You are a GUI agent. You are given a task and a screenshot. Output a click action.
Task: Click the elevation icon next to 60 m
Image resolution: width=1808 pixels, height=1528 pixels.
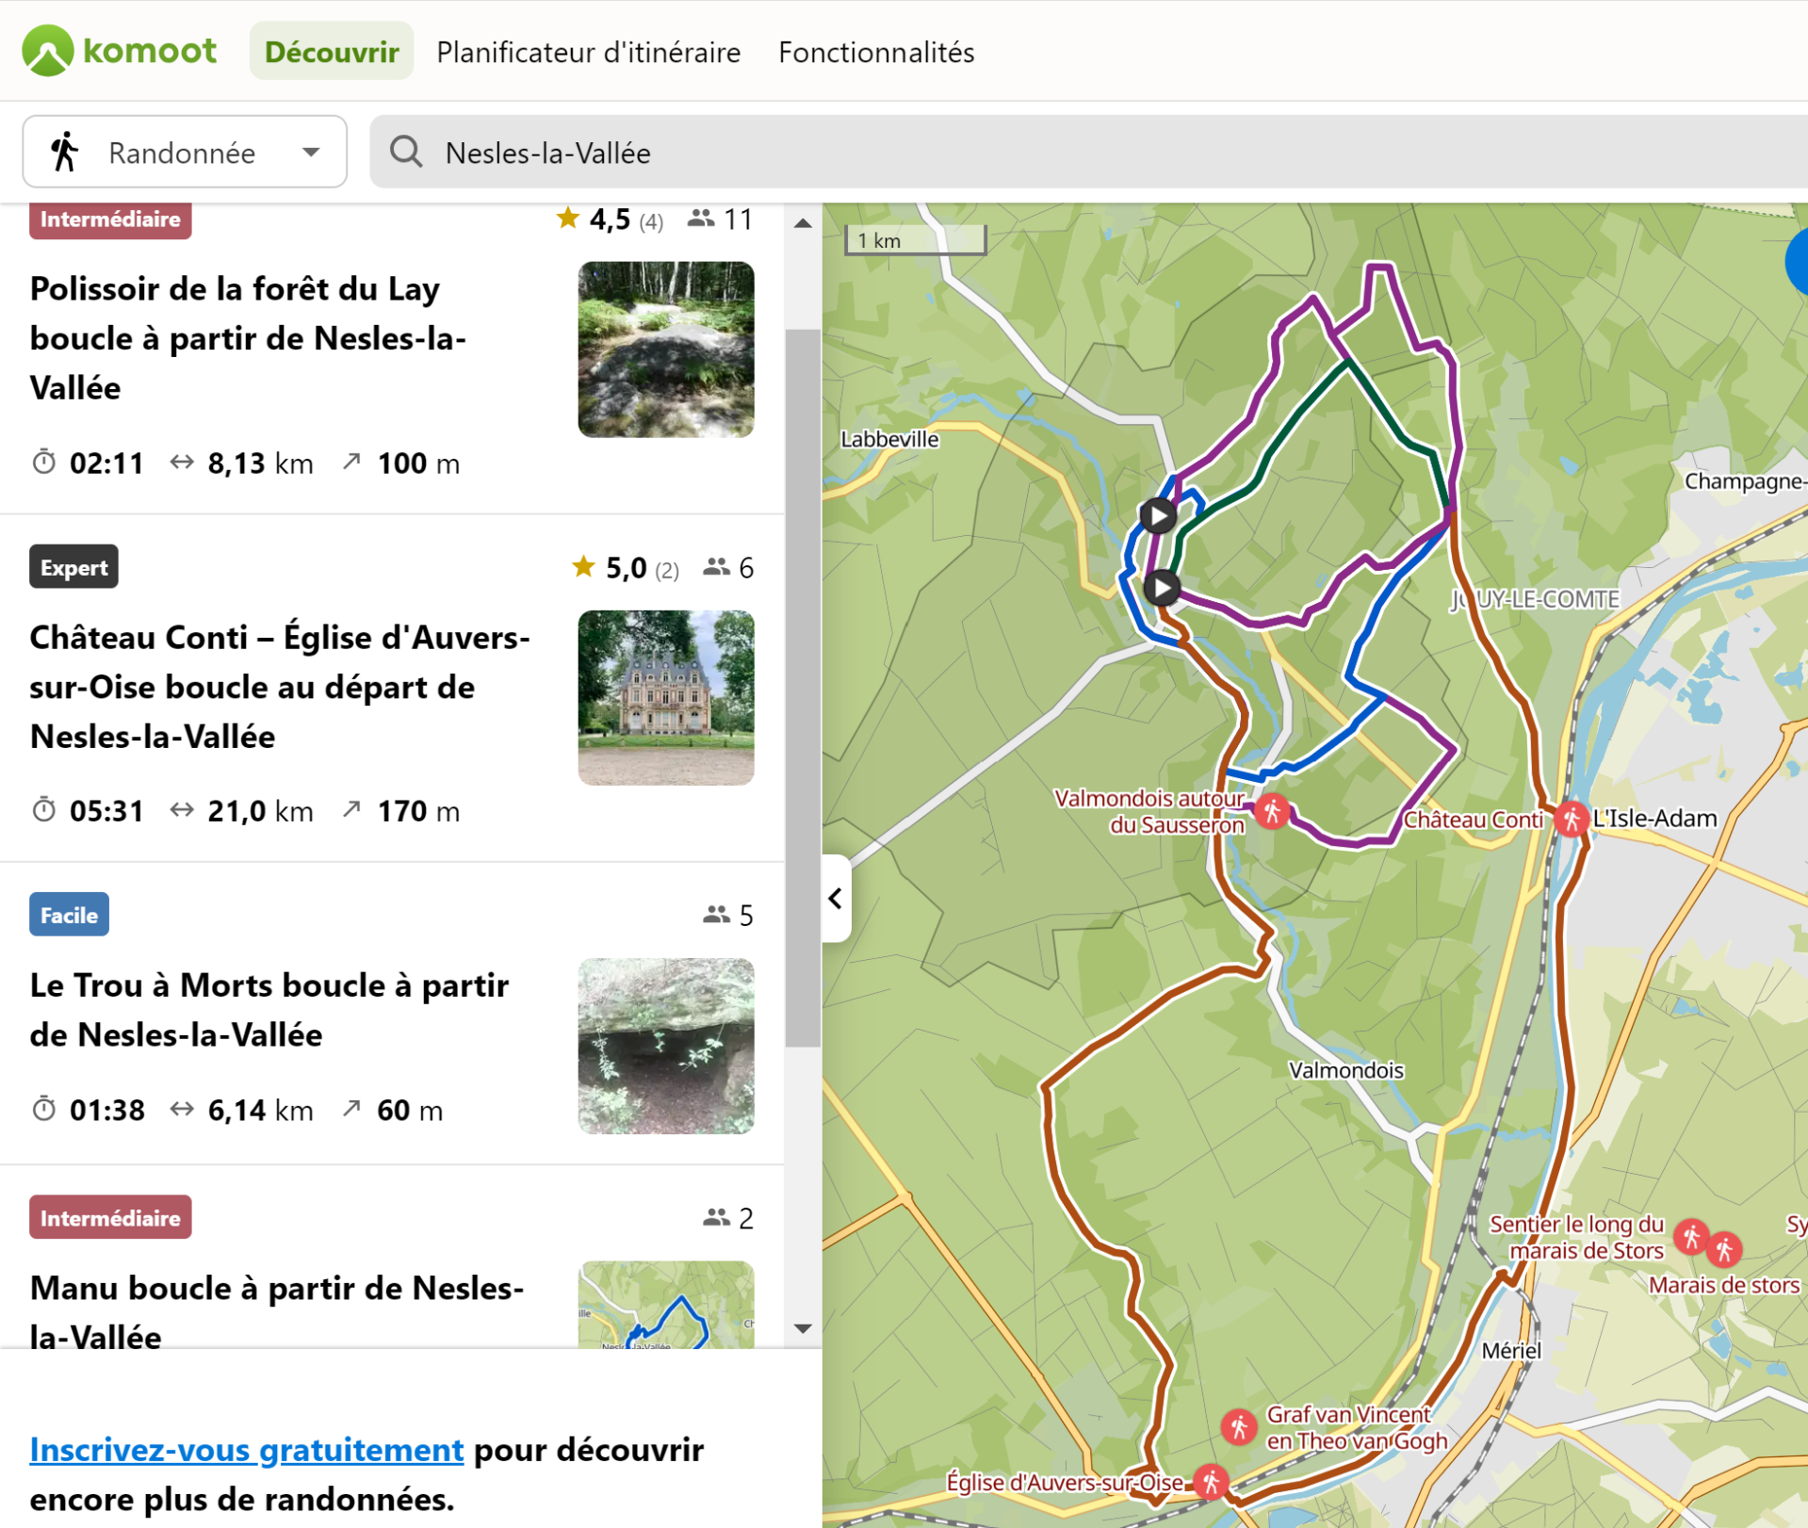351,1108
